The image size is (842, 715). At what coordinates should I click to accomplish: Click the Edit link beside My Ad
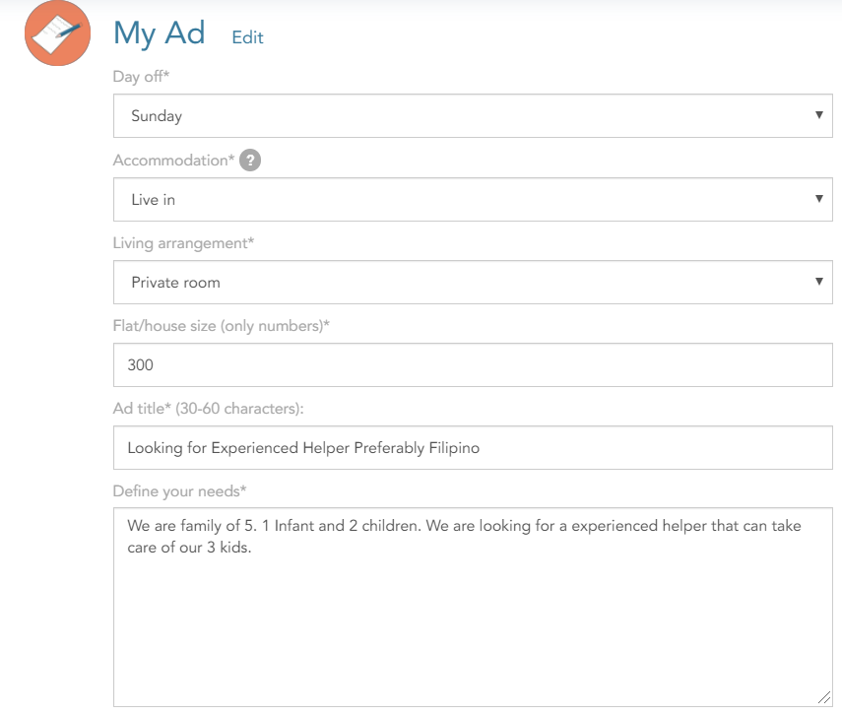[247, 37]
